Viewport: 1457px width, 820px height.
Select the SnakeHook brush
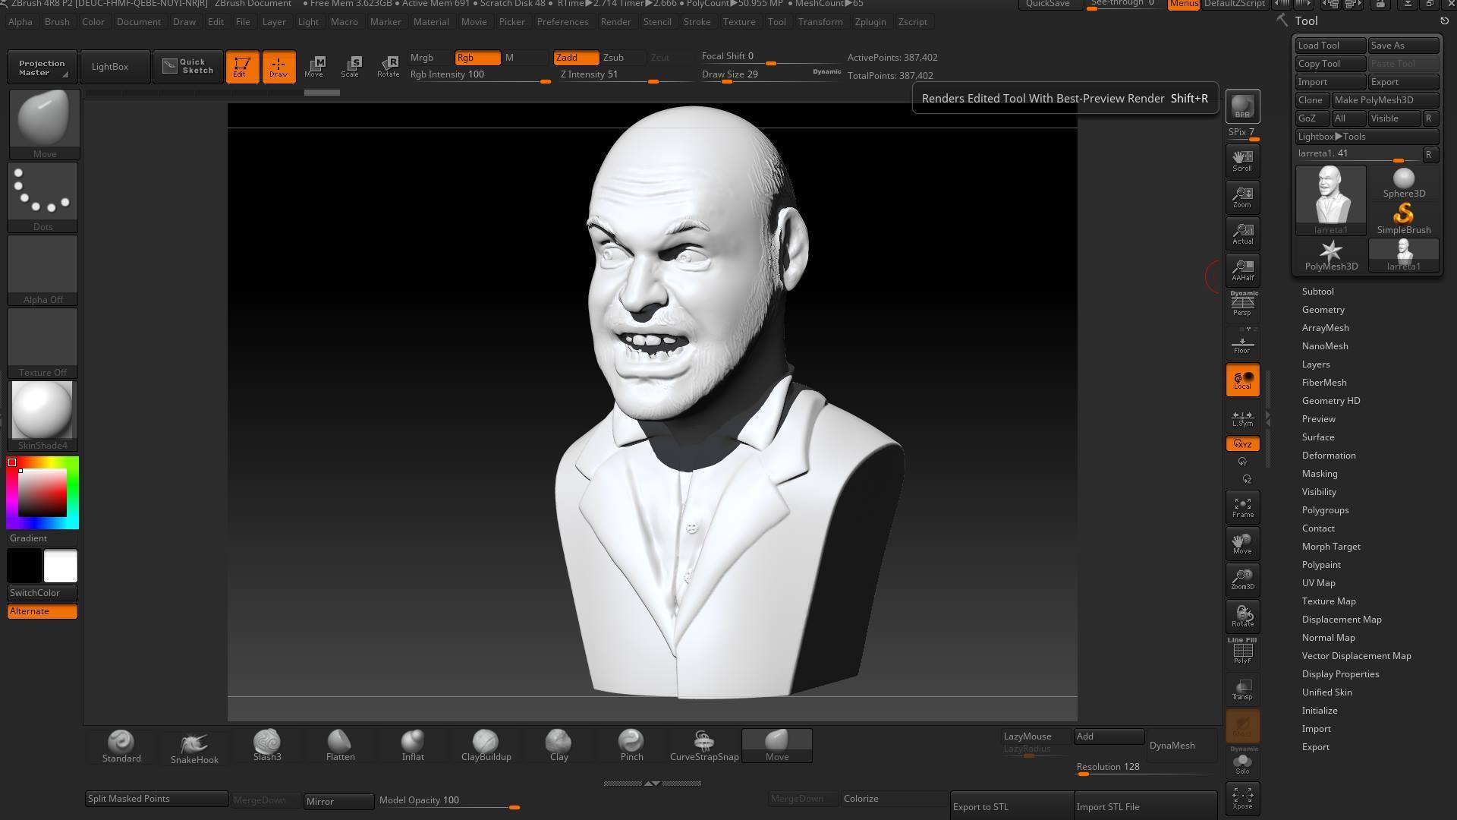[x=194, y=747]
